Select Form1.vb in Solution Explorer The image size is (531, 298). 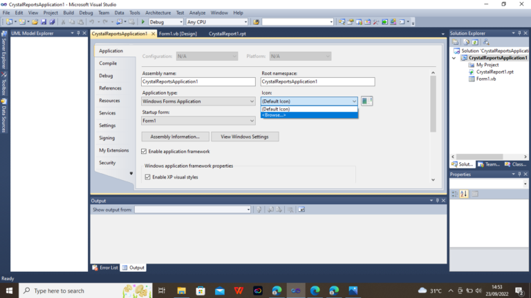point(486,79)
